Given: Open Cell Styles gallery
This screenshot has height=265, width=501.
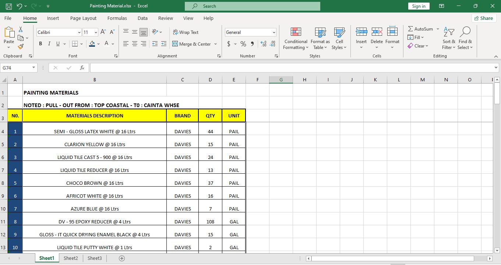Looking at the screenshot, I should tap(339, 38).
